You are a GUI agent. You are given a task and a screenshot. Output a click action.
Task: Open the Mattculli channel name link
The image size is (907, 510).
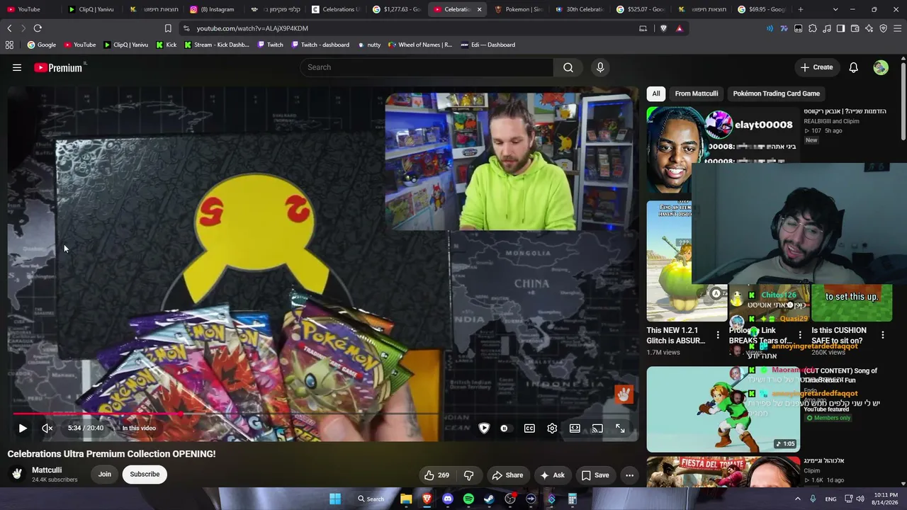coord(47,470)
